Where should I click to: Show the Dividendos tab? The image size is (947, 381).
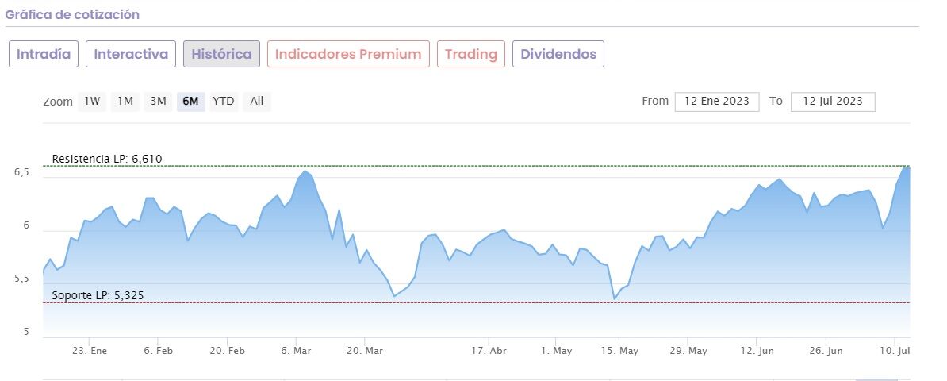[x=558, y=54]
